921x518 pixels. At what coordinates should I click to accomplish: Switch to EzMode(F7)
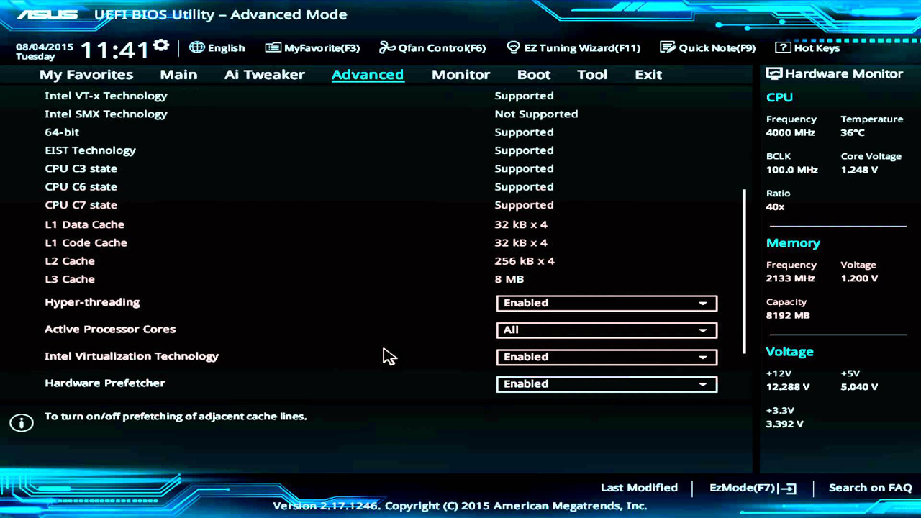pyautogui.click(x=753, y=488)
